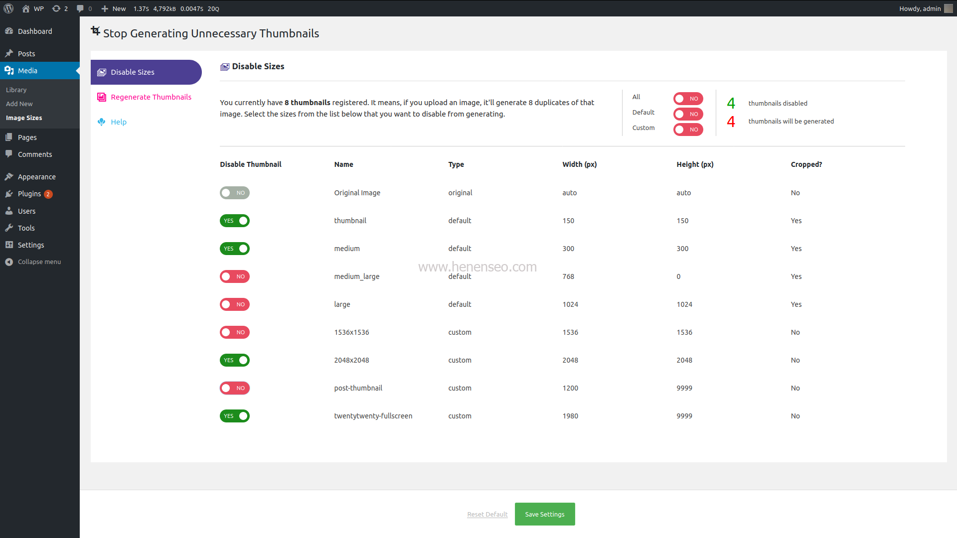This screenshot has height=538, width=957.
Task: Click the Appearance paintbrush icon
Action: [x=9, y=176]
